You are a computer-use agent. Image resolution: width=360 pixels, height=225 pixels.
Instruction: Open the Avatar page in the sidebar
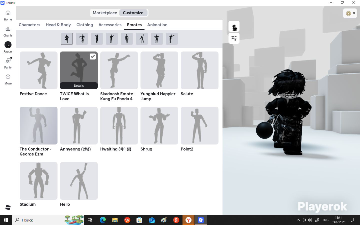pos(8,47)
